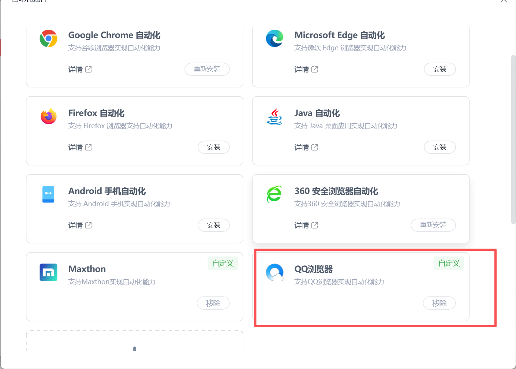This screenshot has width=516, height=369.
Task: Click description 支持360 安全浏览器实现自动化能力
Action: [x=347, y=204]
